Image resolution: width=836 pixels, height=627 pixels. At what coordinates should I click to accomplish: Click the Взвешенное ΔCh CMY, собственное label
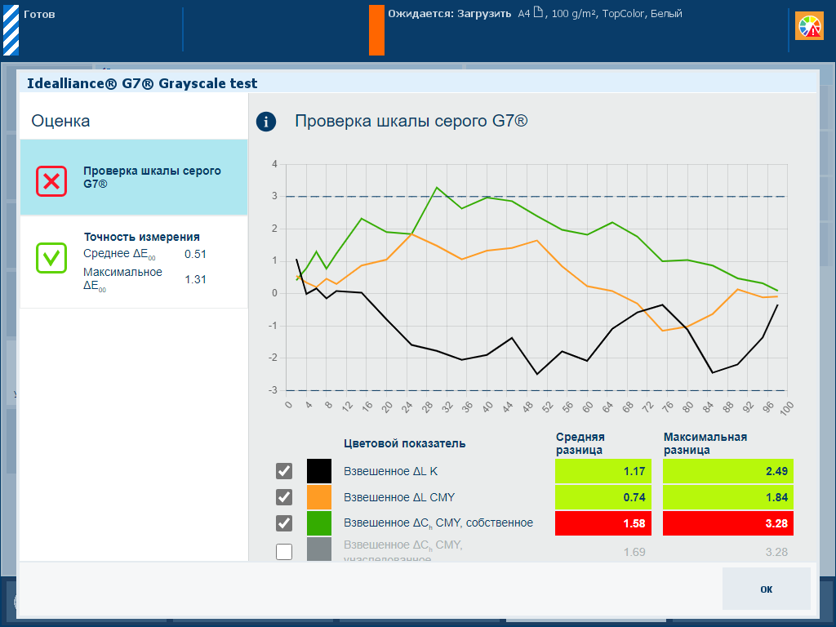pyautogui.click(x=438, y=523)
